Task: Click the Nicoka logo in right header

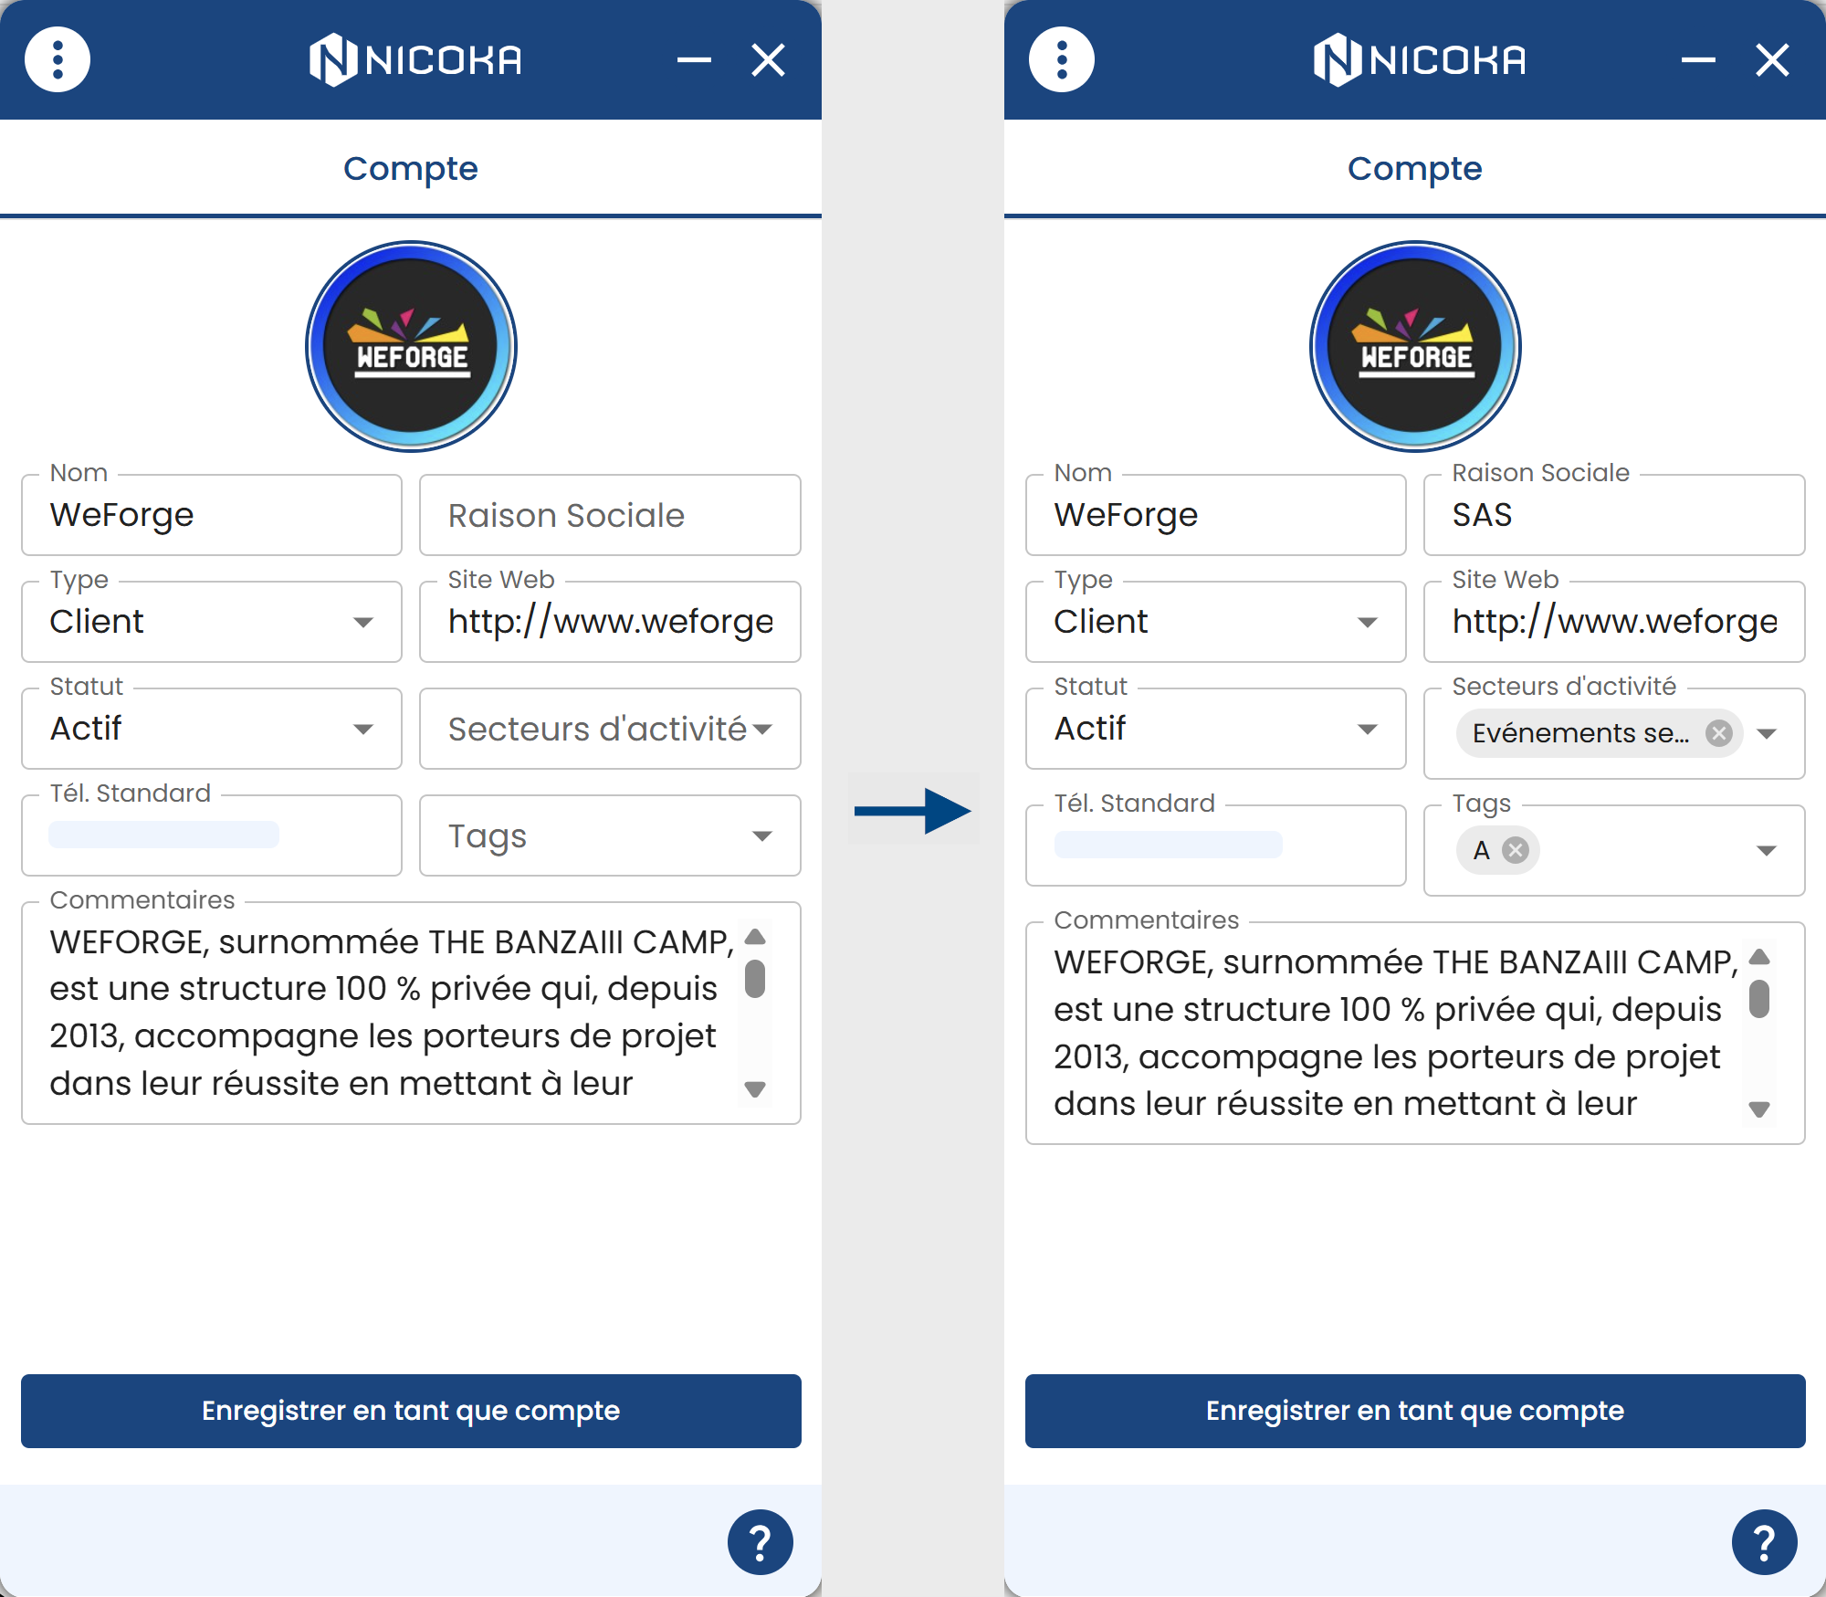Action: point(1419,60)
